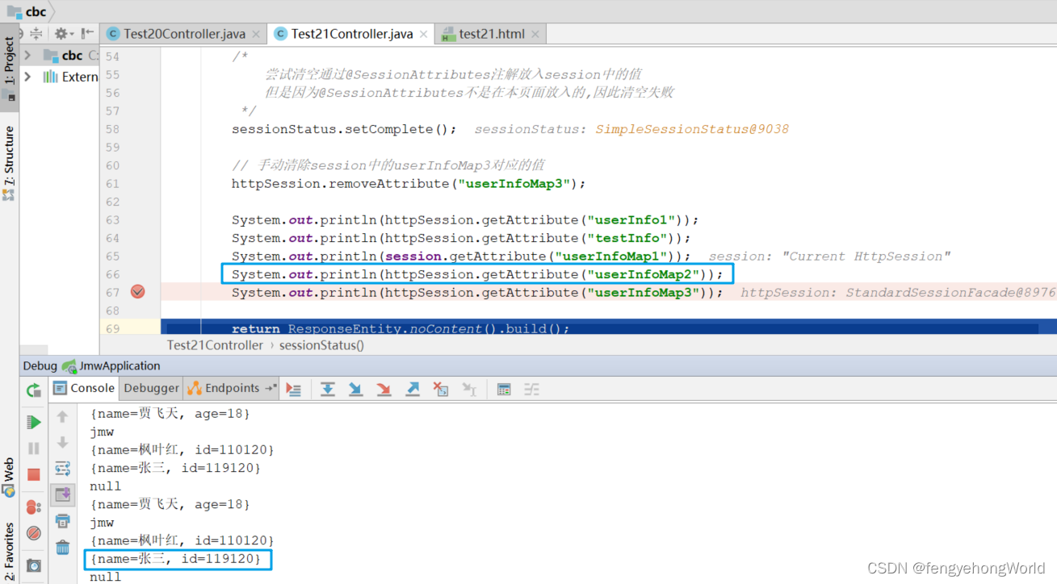Click the JmwApplication debug session label
The width and height of the screenshot is (1057, 584).
click(120, 366)
